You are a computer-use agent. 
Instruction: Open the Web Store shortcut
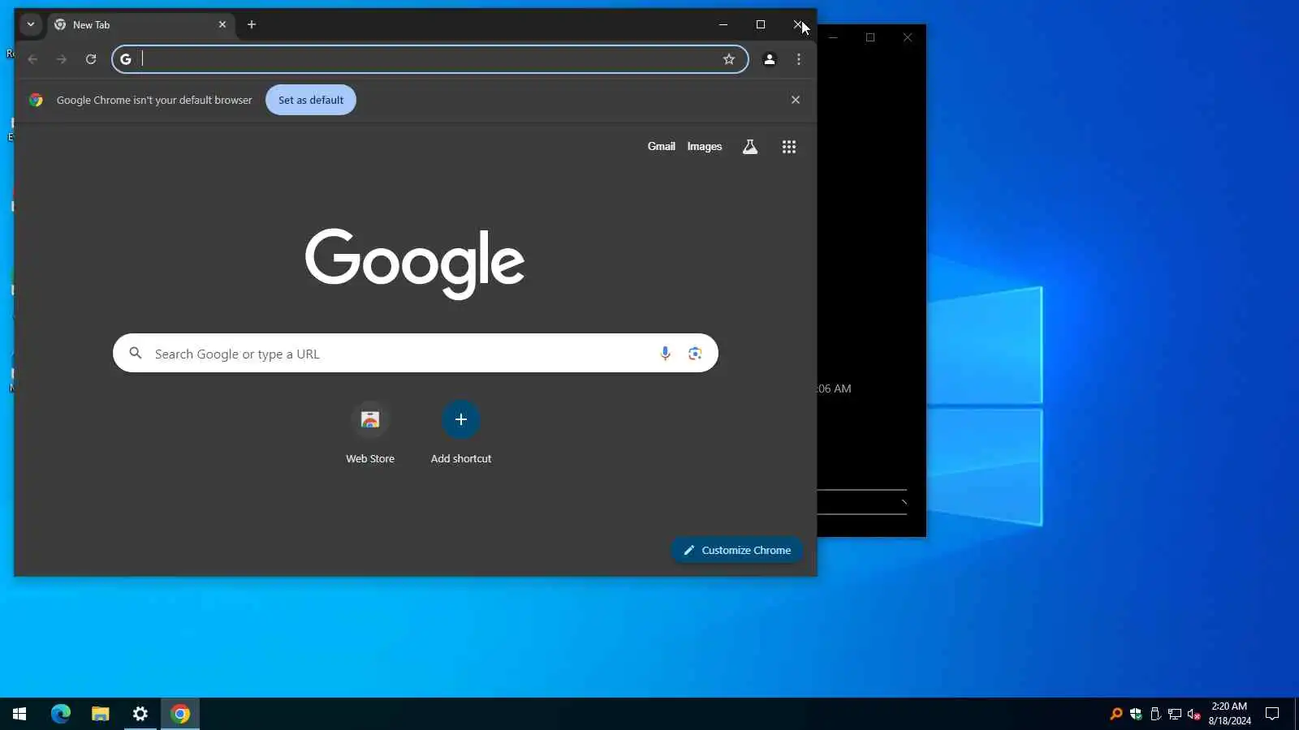click(x=370, y=433)
